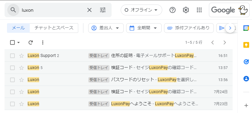Get add-ons with plus icon

(246, 105)
